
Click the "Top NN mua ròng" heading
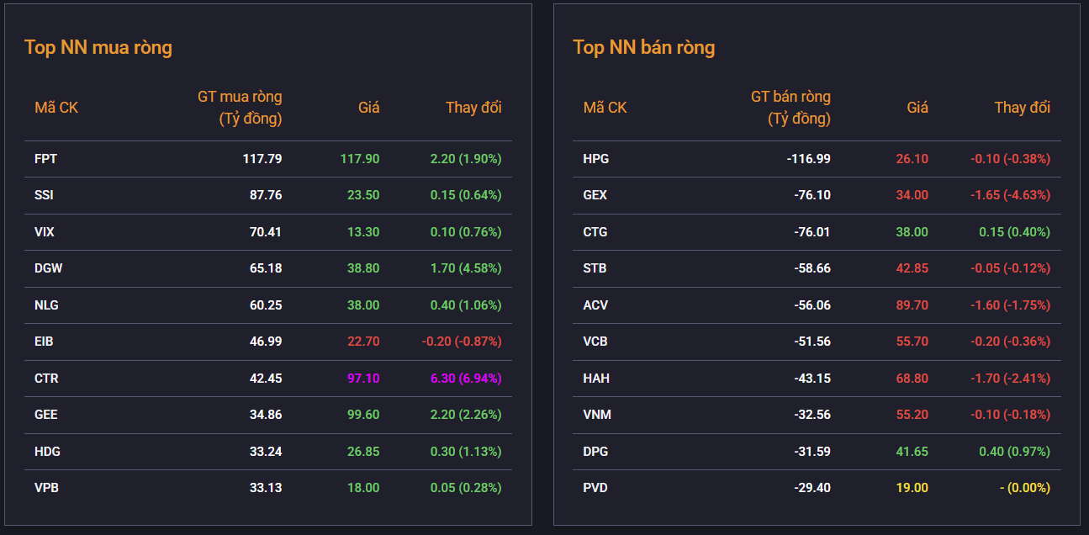point(98,47)
